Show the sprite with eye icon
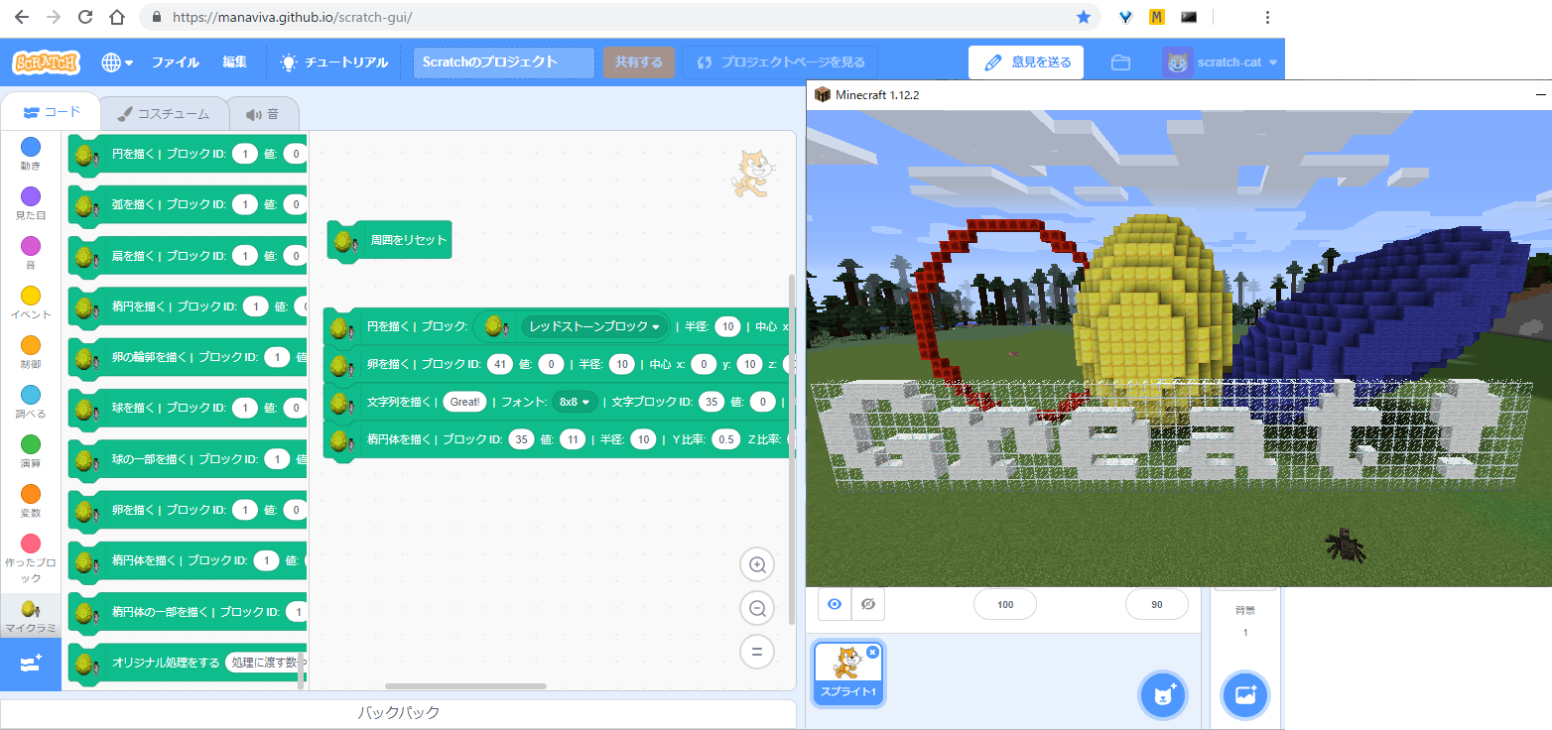The image size is (1552, 730). click(x=835, y=604)
